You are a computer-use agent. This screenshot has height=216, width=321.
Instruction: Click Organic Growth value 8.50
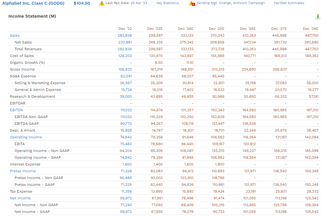tap(159, 63)
